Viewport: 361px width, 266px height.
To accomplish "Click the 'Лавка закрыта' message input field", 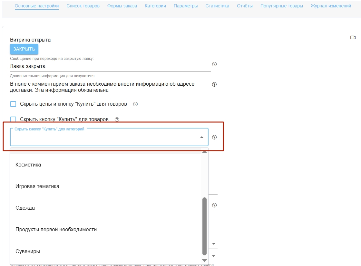I will [x=110, y=66].
